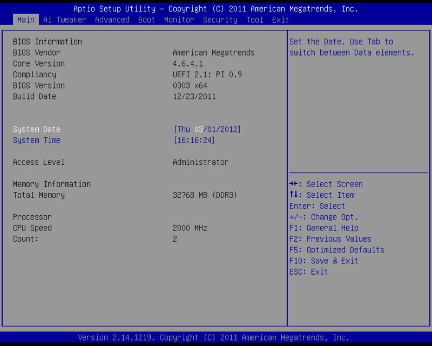The width and height of the screenshot is (432, 346).
Task: Open the Monitor tab
Action: [x=179, y=19]
